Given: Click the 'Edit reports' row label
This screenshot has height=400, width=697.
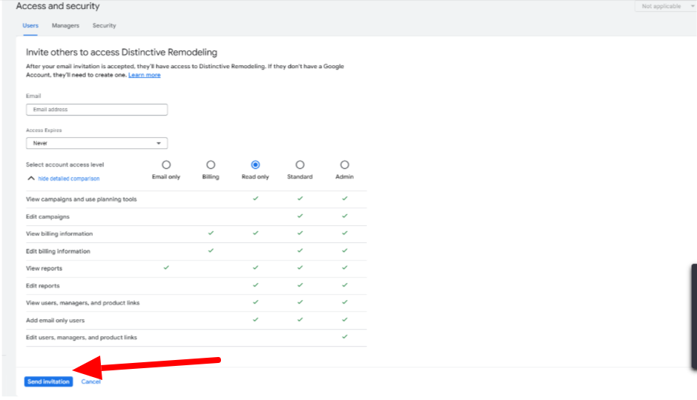Looking at the screenshot, I should click(x=43, y=286).
